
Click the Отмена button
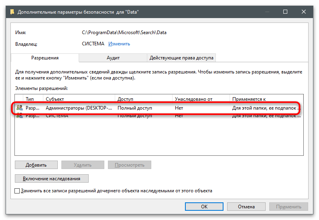[246, 207]
